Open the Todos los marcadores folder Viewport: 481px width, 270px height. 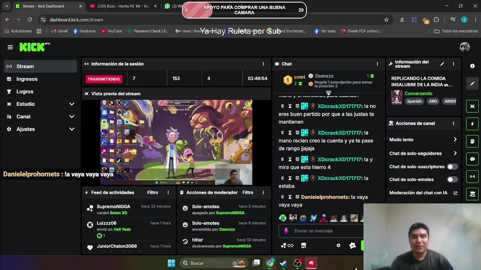click(x=456, y=31)
